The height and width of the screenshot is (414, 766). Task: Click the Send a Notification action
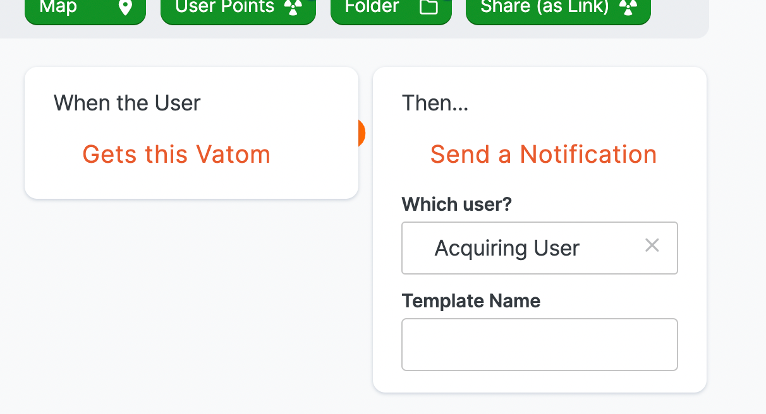(544, 154)
